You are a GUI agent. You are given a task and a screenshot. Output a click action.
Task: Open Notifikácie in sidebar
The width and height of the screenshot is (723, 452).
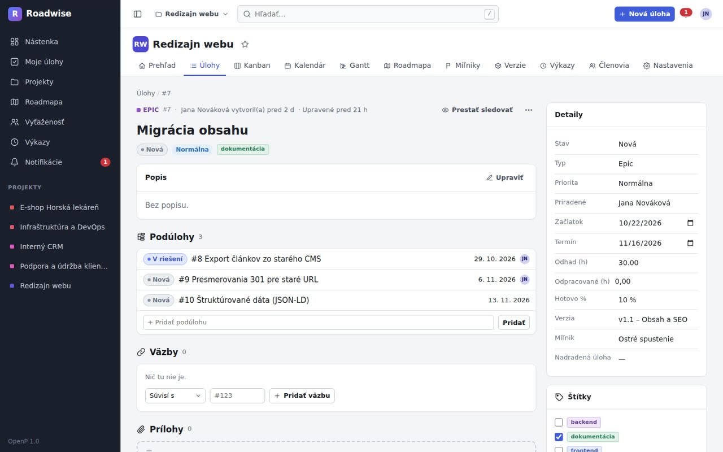coord(60,162)
